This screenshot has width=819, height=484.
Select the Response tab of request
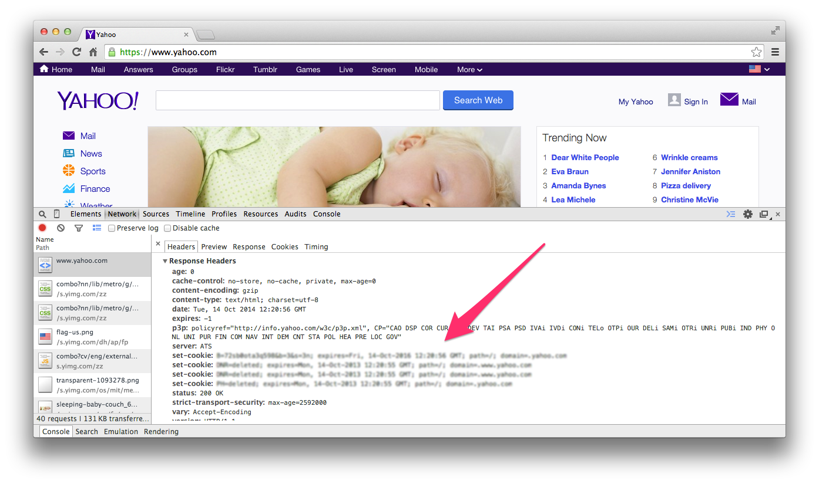point(249,247)
